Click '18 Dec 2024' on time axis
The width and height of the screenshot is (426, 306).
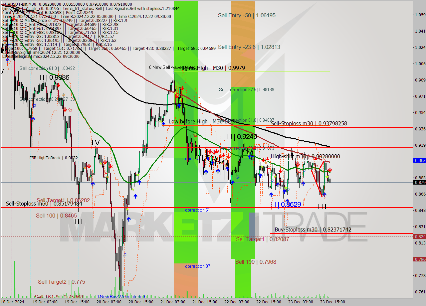click(13, 302)
